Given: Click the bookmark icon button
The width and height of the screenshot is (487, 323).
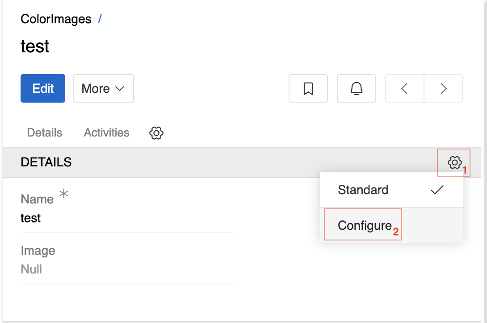Looking at the screenshot, I should tap(308, 88).
